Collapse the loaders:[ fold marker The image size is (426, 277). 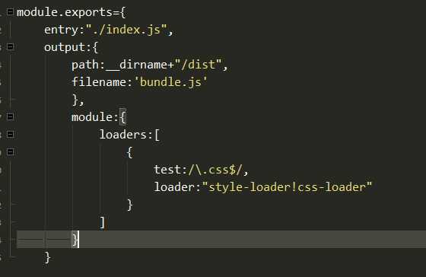click(x=10, y=134)
